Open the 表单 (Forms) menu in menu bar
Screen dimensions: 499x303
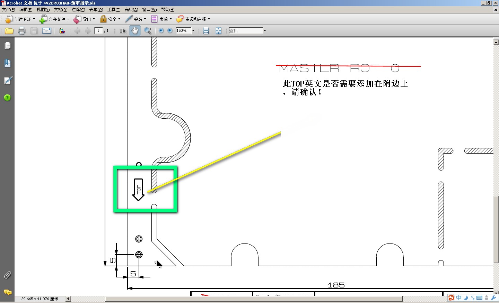(x=96, y=10)
